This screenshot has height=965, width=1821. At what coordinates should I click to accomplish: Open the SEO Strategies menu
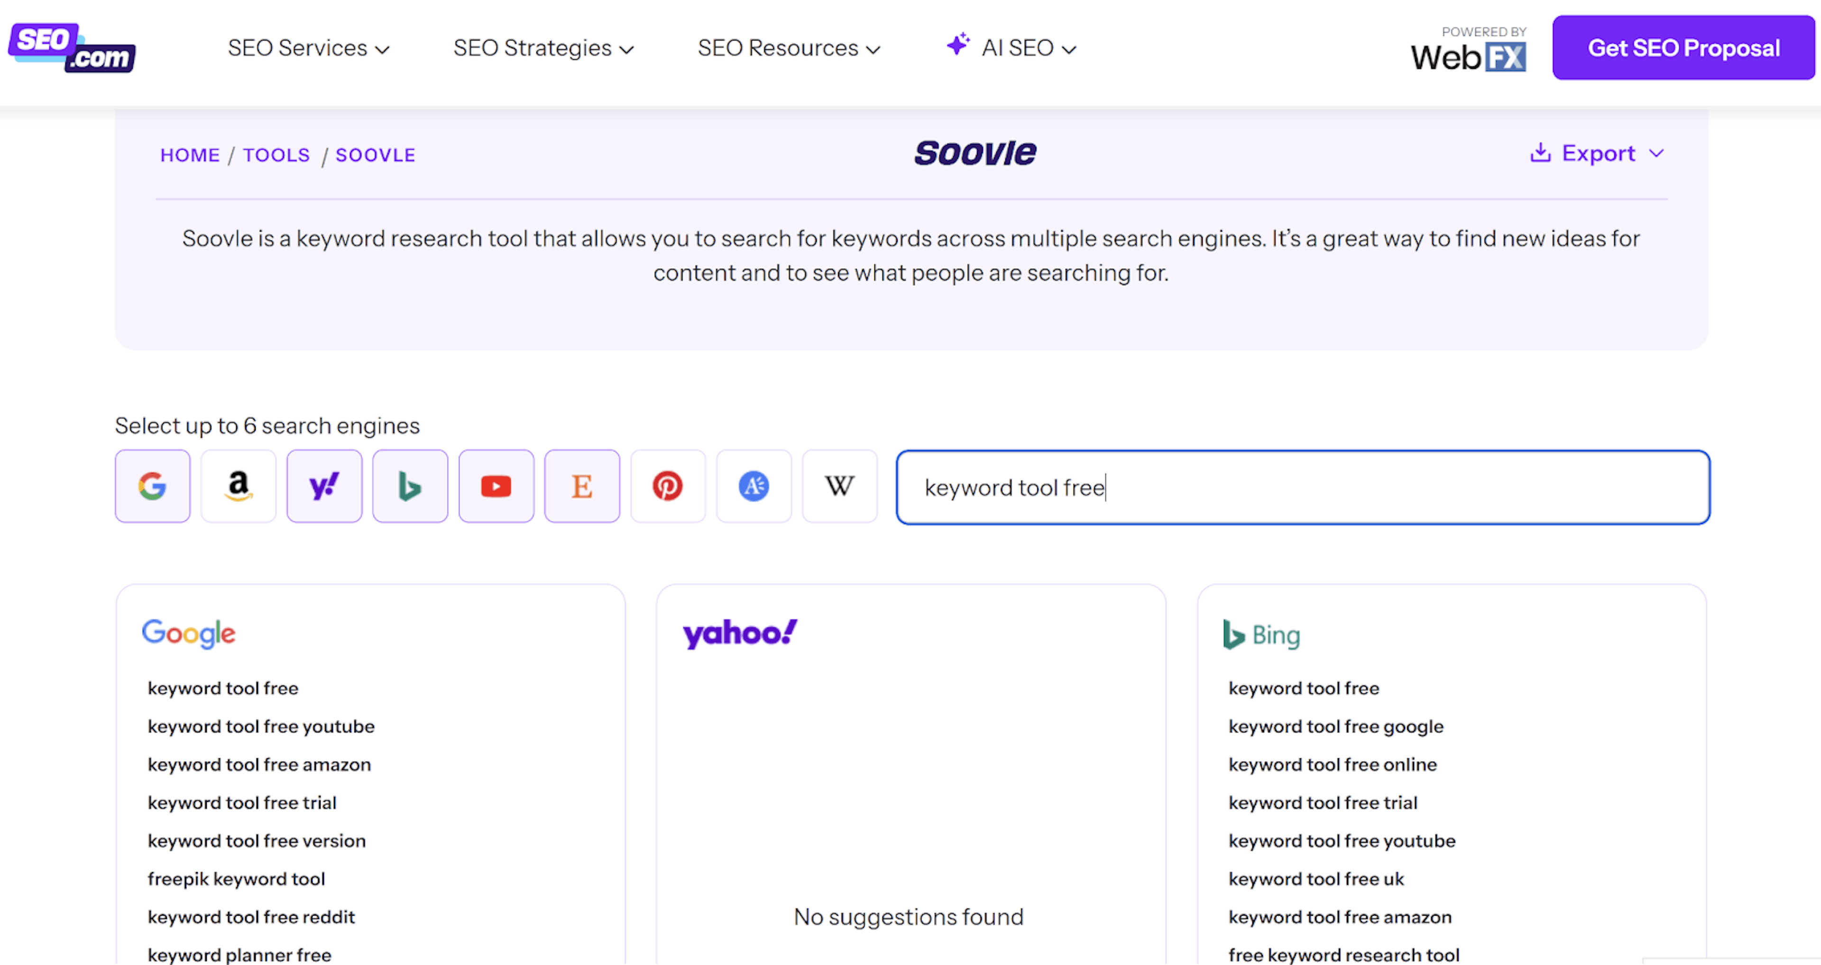pos(543,48)
